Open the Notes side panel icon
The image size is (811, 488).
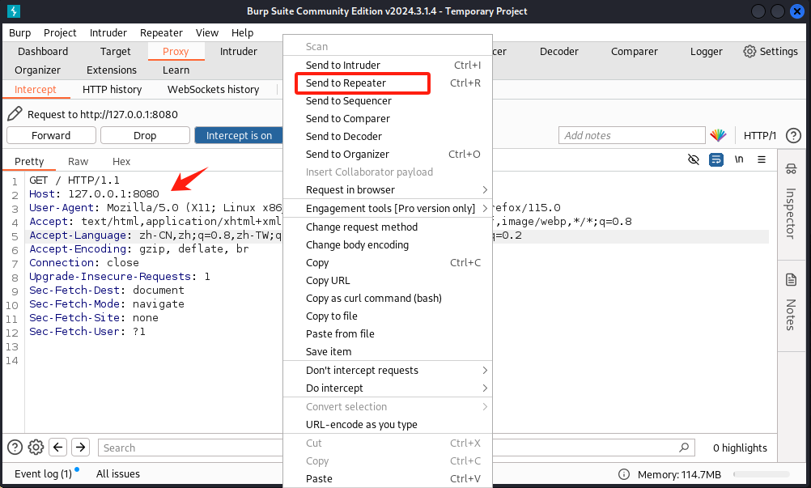click(x=791, y=280)
